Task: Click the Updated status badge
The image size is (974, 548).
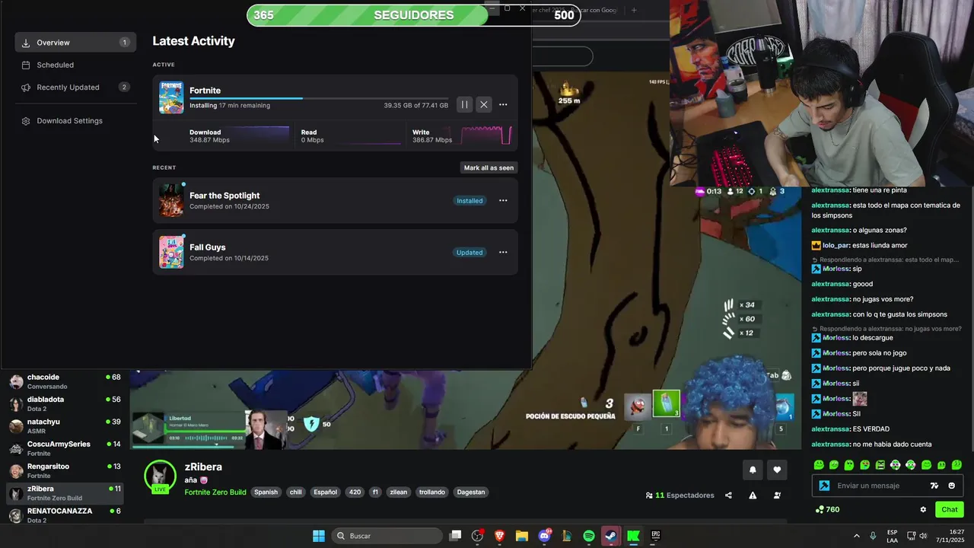Action: pyautogui.click(x=469, y=253)
